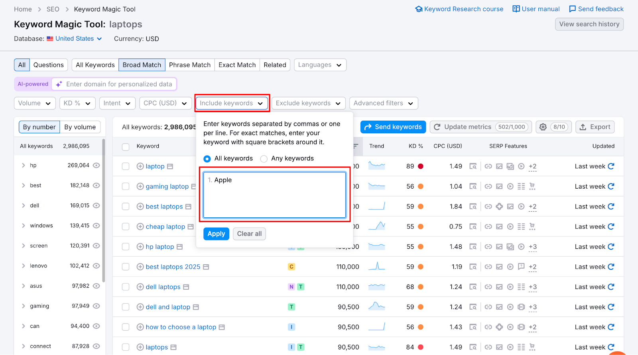Click the Update metrics button

(x=481, y=127)
